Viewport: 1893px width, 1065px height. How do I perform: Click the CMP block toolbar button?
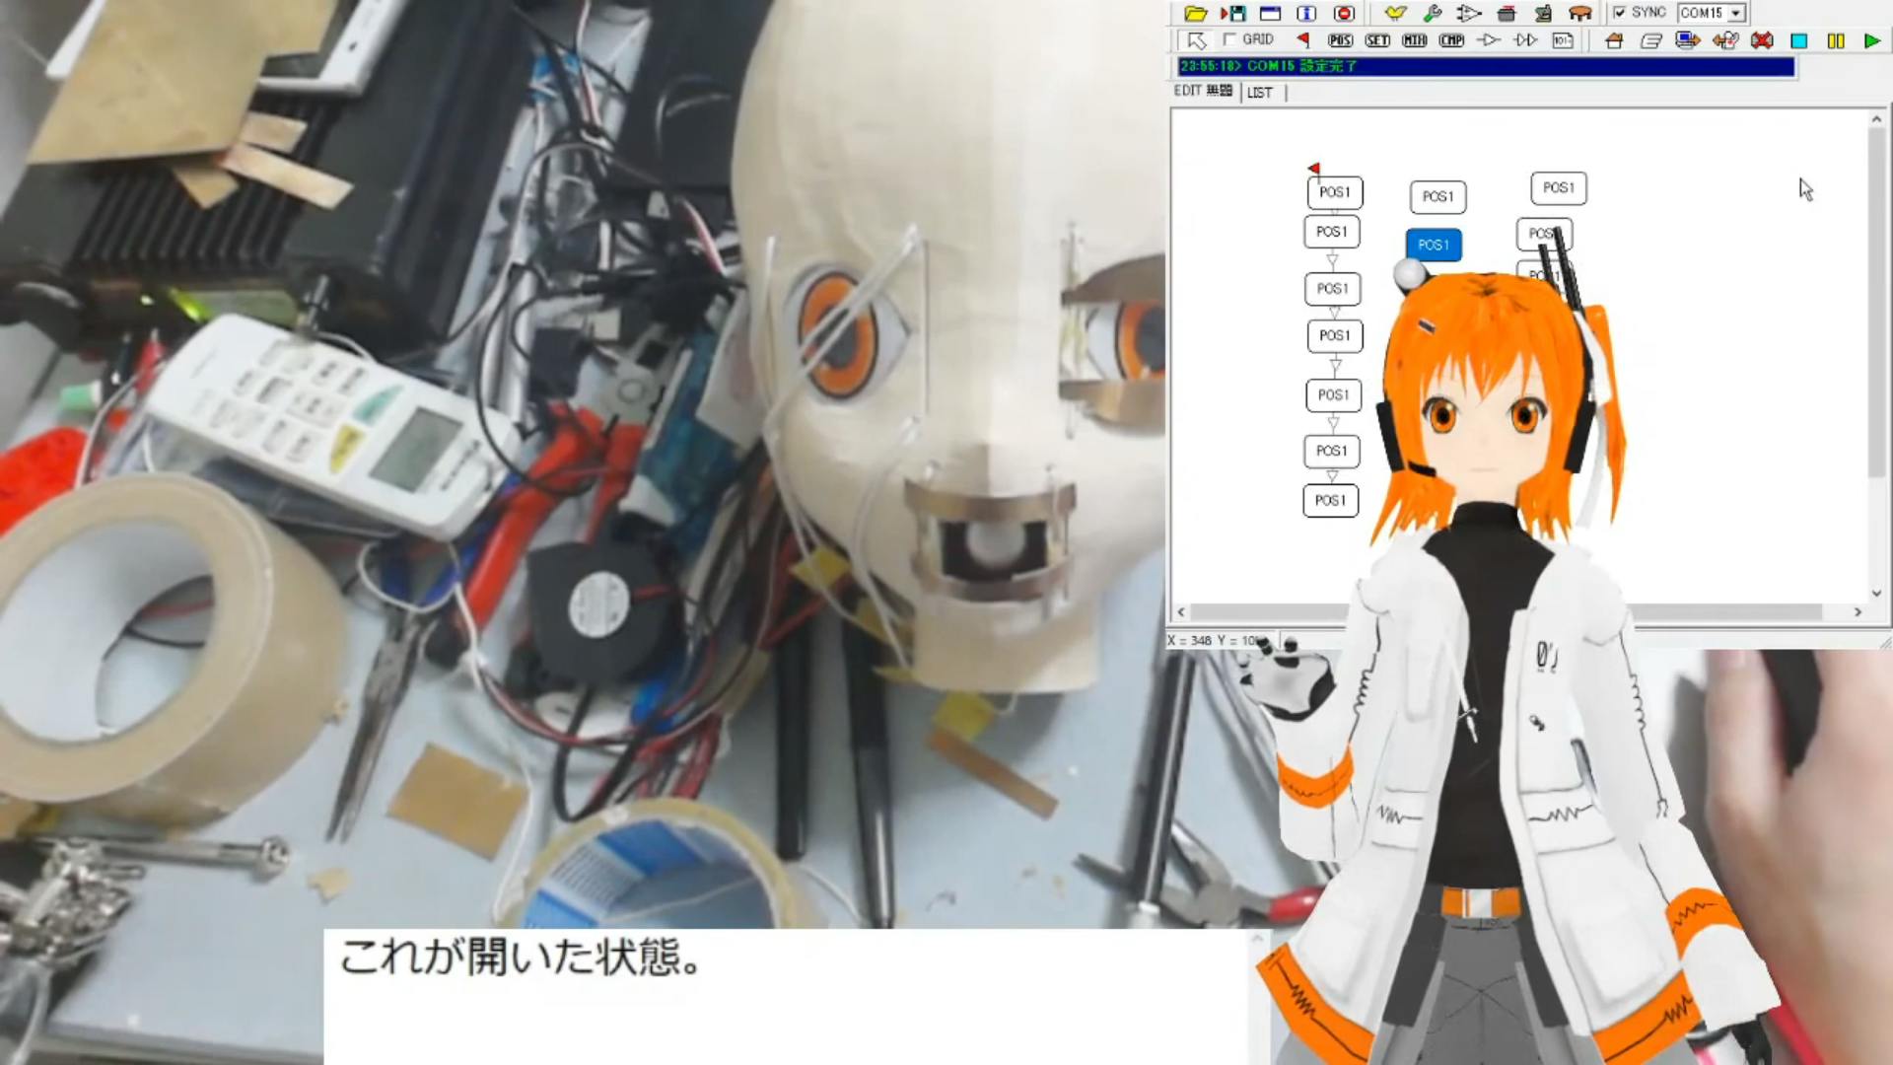tap(1451, 40)
